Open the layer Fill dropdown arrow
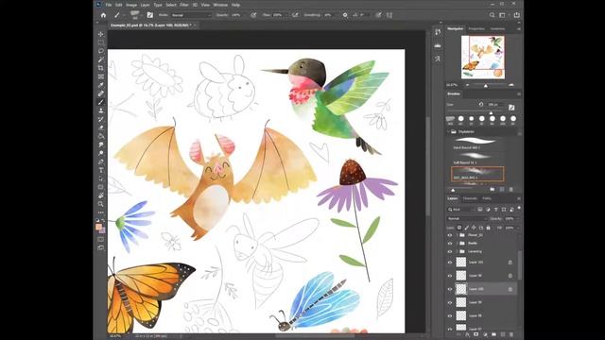 [x=517, y=228]
